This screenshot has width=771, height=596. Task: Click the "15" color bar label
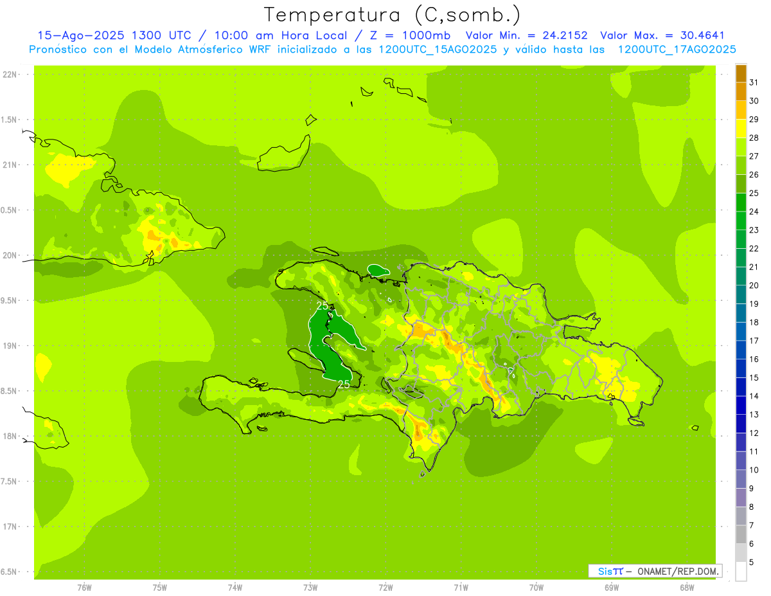click(754, 377)
